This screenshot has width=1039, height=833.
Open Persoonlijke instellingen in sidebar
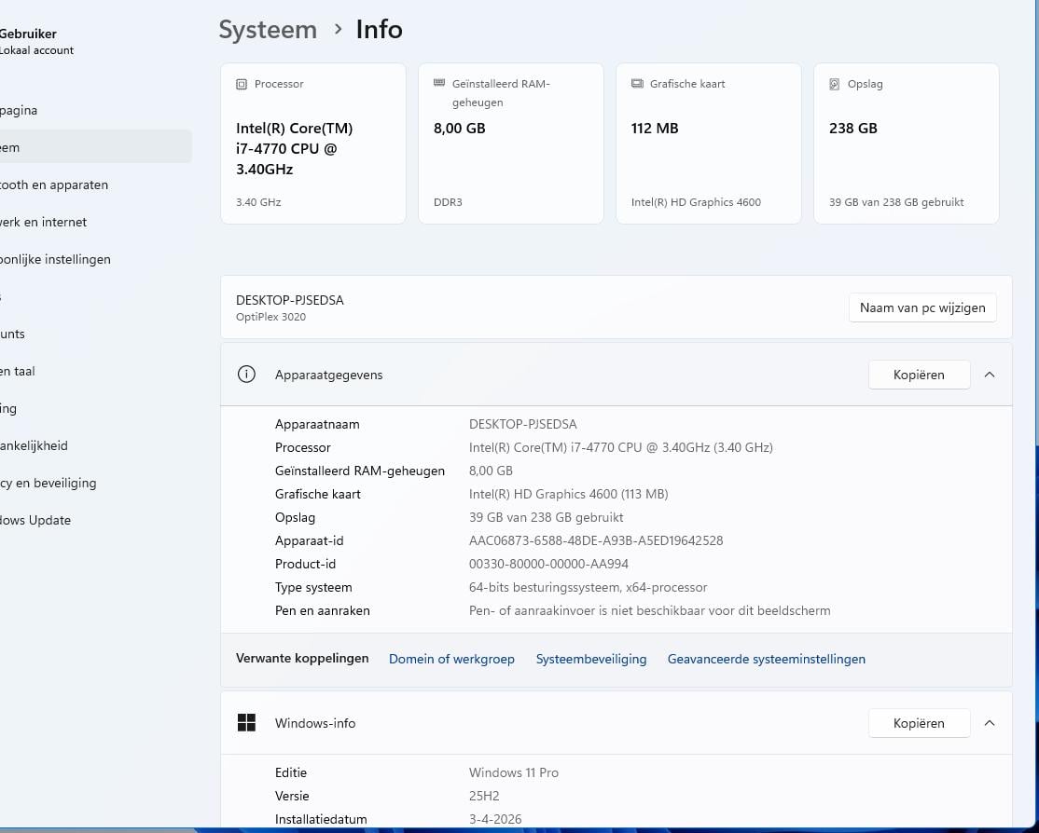click(56, 259)
